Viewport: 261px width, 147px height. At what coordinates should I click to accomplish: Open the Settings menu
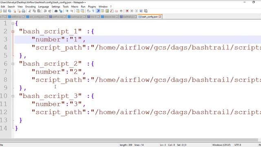point(56,7)
